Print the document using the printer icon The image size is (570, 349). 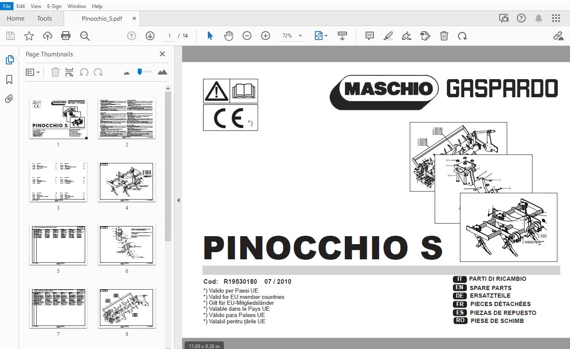pos(66,36)
